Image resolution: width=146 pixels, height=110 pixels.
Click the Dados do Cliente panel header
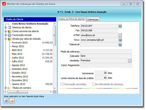click(30, 19)
